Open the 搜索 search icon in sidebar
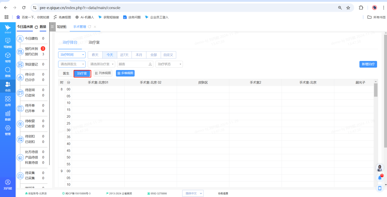 (8, 72)
